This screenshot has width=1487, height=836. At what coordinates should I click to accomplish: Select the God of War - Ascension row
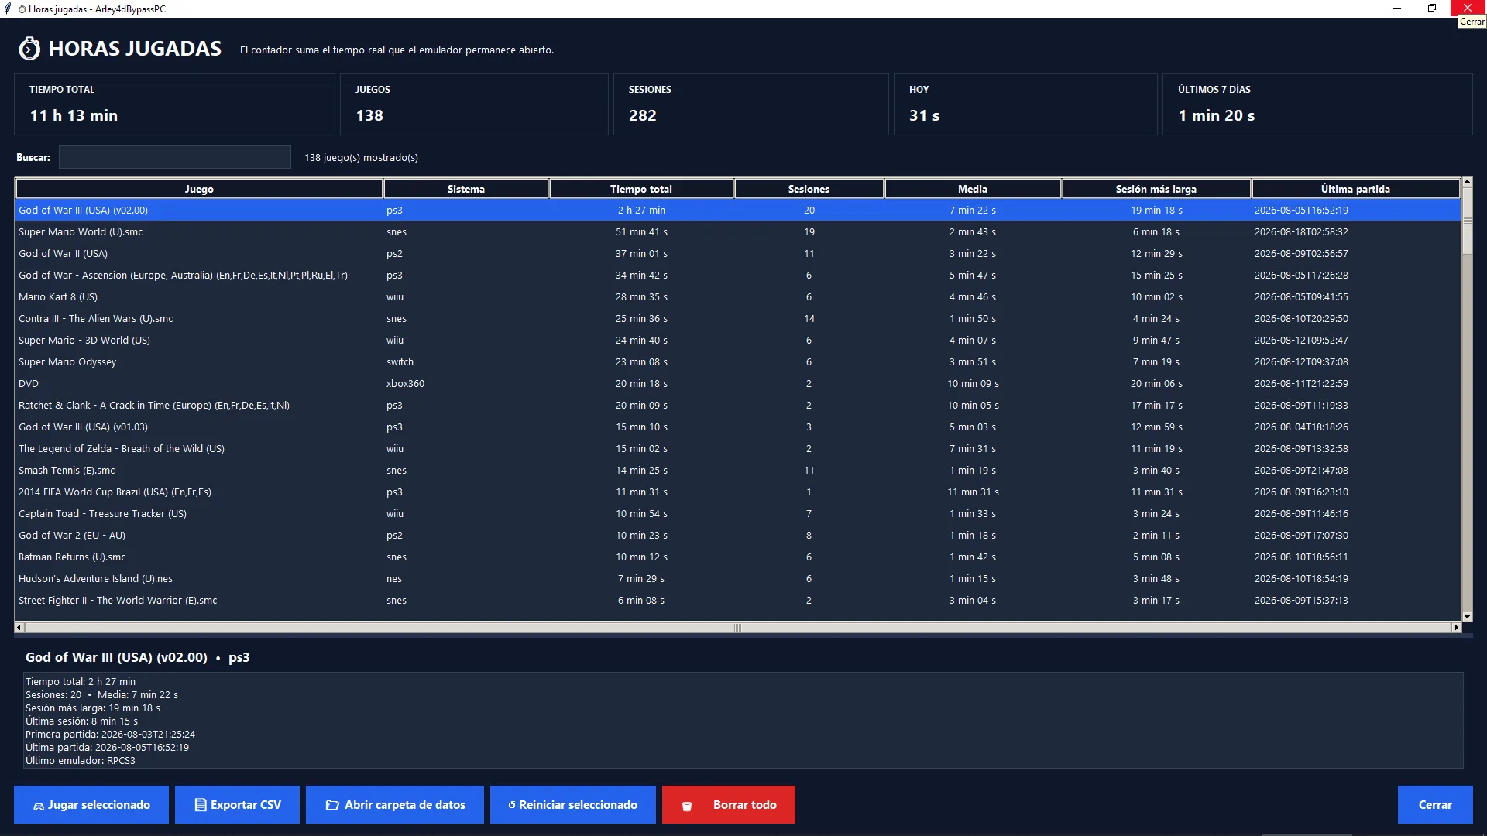[x=738, y=275]
